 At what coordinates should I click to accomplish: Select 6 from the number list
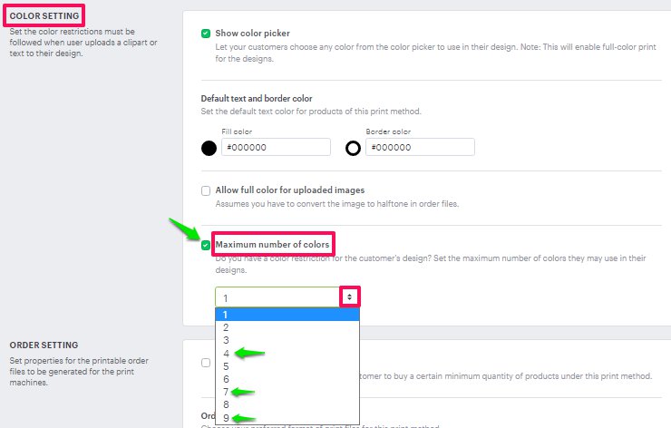point(287,379)
